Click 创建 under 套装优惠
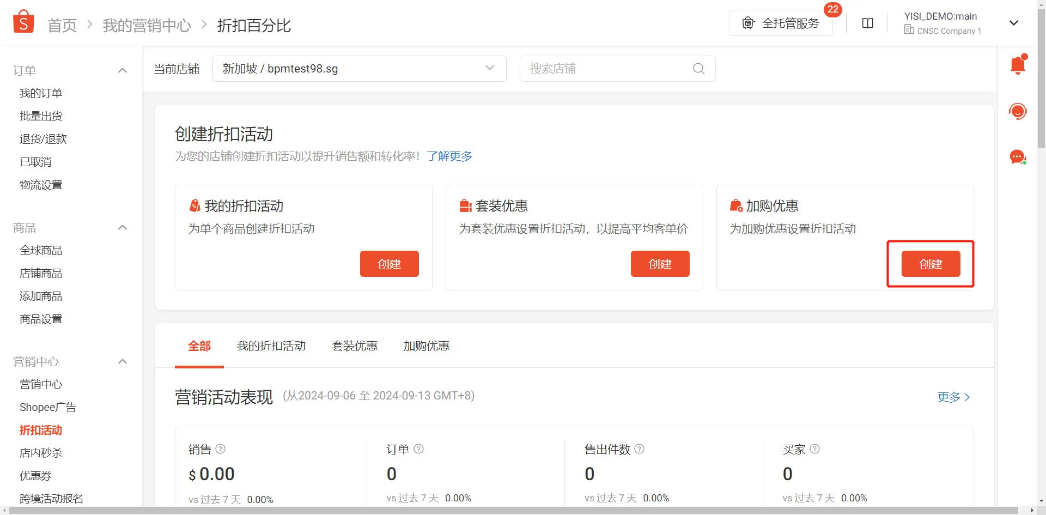This screenshot has width=1046, height=515. 660,264
